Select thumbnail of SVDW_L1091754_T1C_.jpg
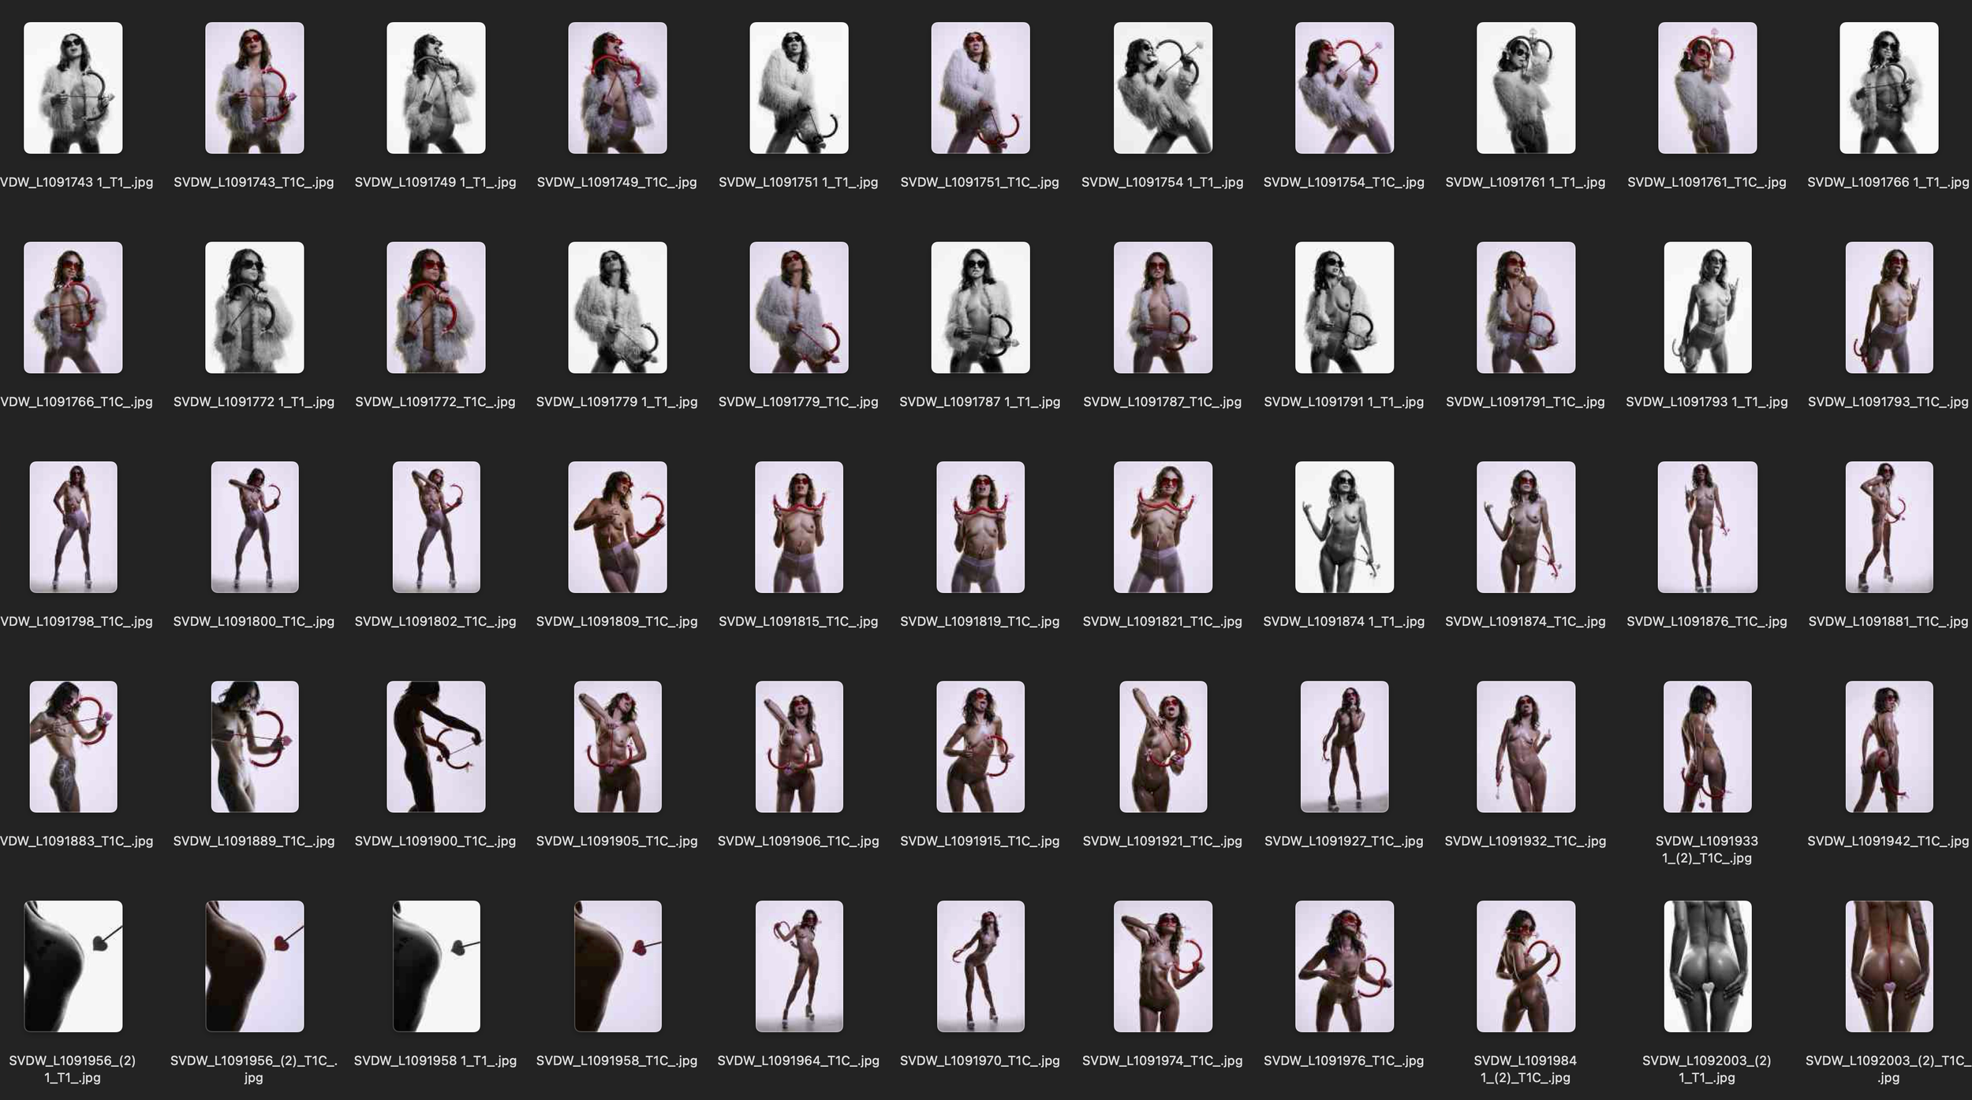Image resolution: width=1972 pixels, height=1100 pixels. 1343,88
